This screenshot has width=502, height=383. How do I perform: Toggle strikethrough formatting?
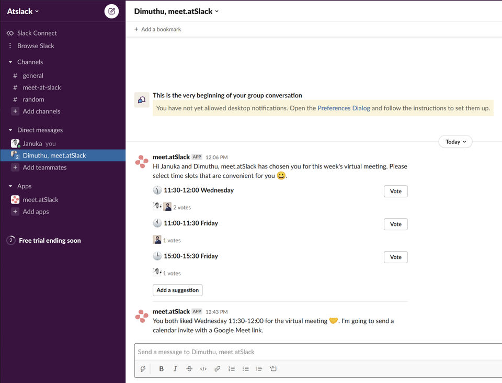[x=189, y=368]
